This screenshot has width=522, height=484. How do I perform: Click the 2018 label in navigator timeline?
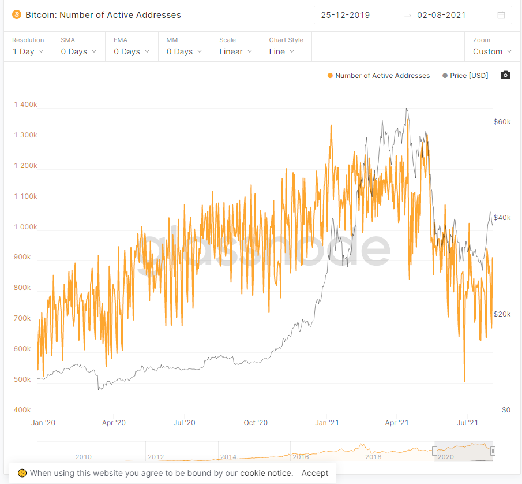pyautogui.click(x=373, y=457)
